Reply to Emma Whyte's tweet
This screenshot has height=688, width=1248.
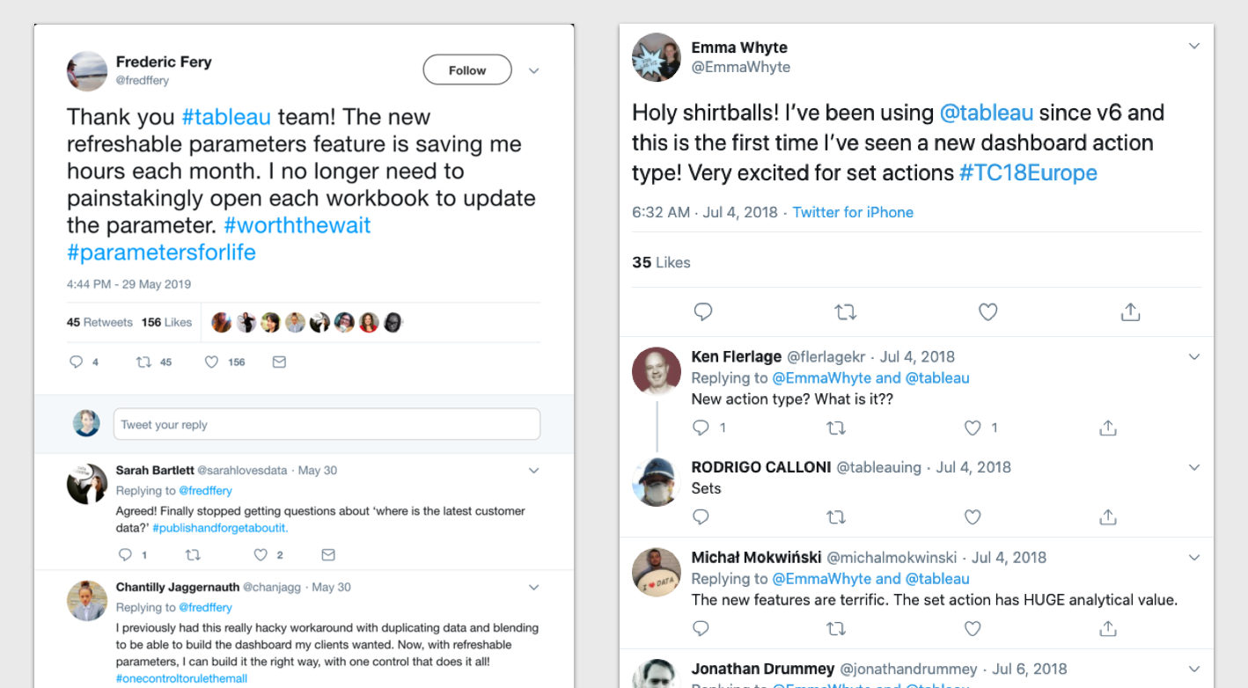click(703, 311)
